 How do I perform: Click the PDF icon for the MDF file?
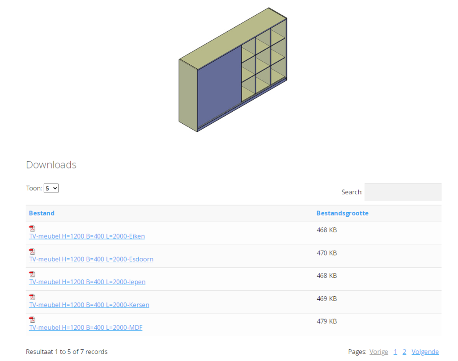(32, 319)
